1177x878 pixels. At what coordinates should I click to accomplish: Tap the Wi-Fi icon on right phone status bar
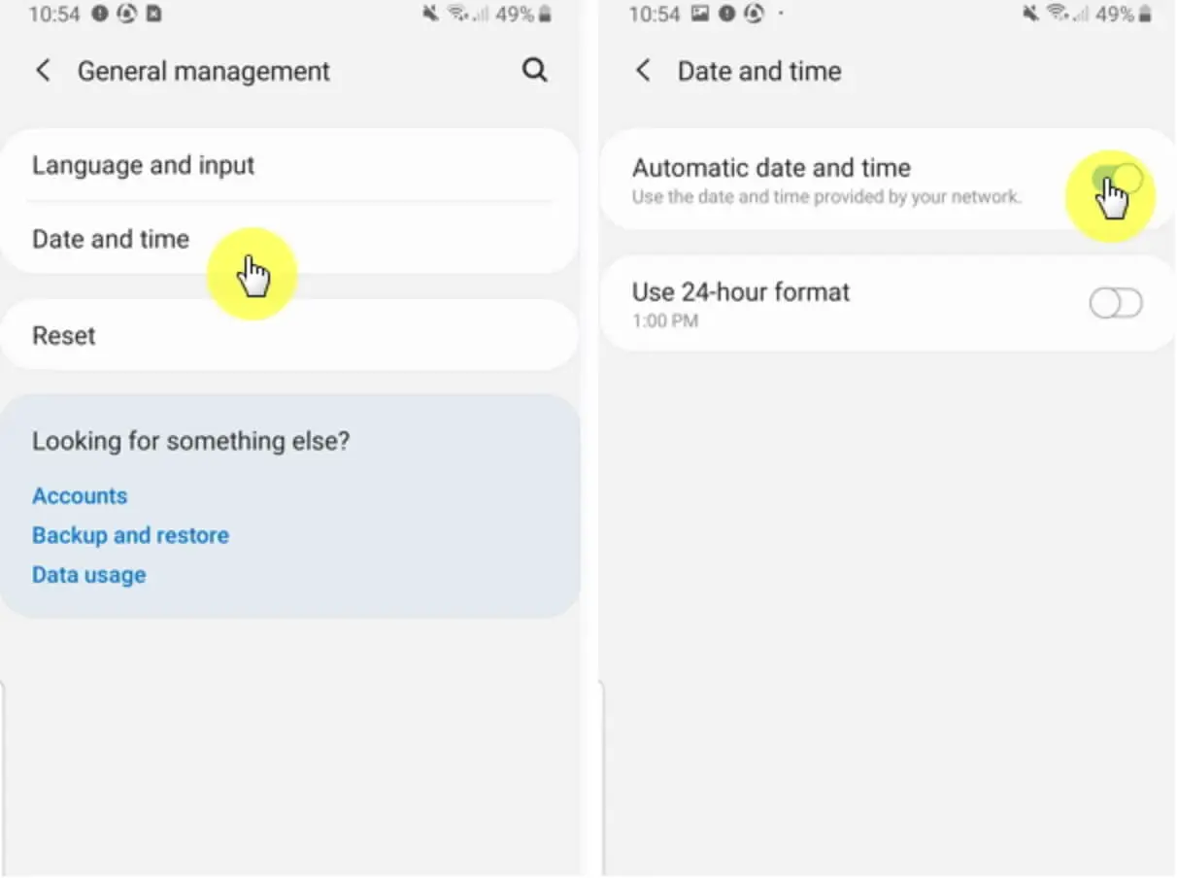[x=1055, y=15]
